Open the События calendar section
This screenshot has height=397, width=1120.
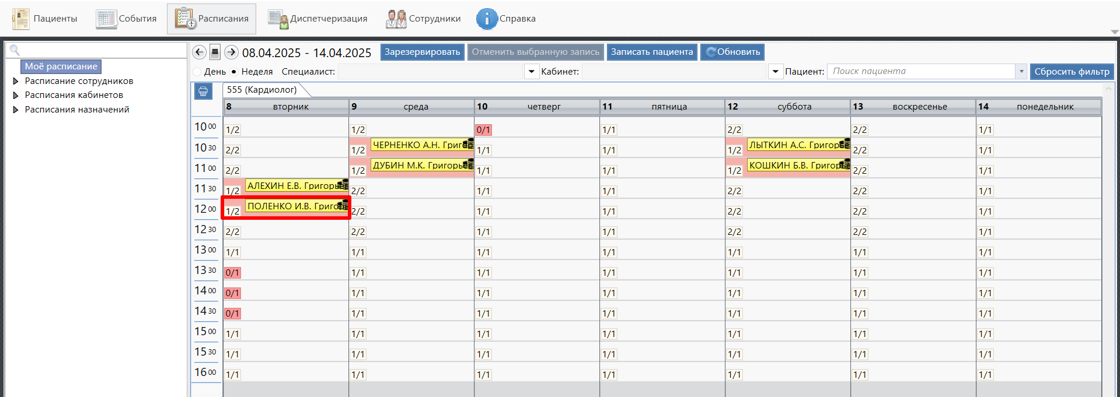(127, 19)
